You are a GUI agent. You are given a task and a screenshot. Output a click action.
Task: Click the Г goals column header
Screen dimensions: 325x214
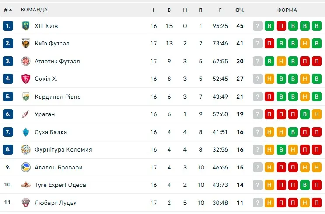221,10
